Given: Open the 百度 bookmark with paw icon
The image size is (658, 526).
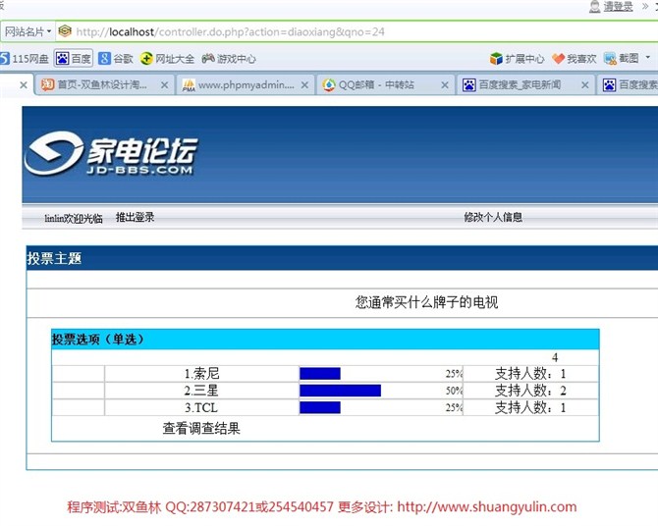Looking at the screenshot, I should [x=62, y=59].
